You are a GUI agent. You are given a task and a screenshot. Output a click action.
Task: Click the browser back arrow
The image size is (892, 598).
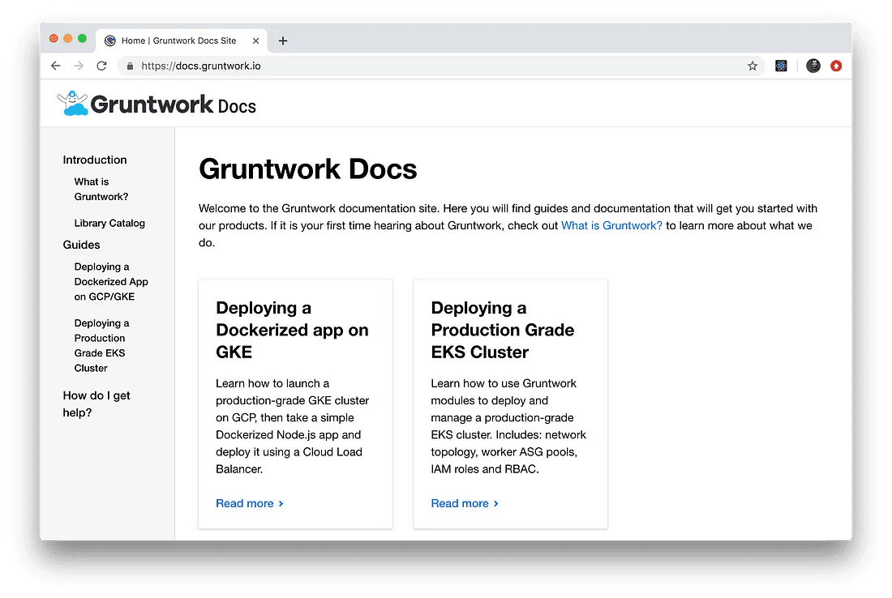pos(56,66)
